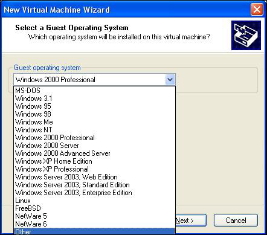Select Windows XP Home Edition

coord(95,161)
